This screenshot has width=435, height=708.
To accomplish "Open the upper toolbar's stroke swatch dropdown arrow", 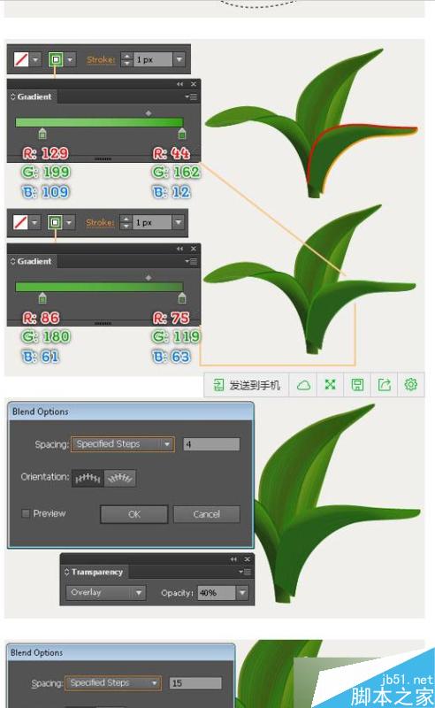I will [70, 59].
